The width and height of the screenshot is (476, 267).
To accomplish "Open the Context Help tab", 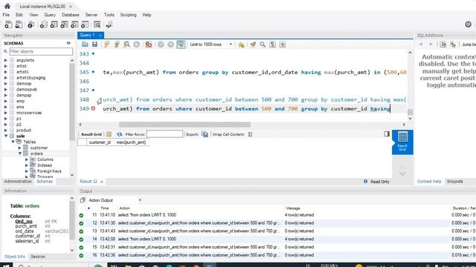I will tap(429, 181).
